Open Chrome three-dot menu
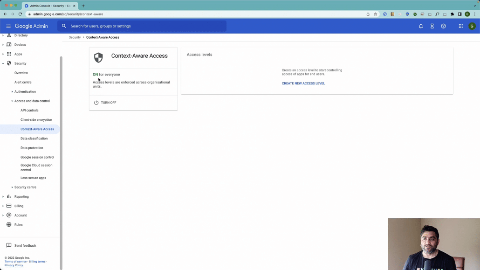This screenshot has width=480, height=270. [x=475, y=14]
